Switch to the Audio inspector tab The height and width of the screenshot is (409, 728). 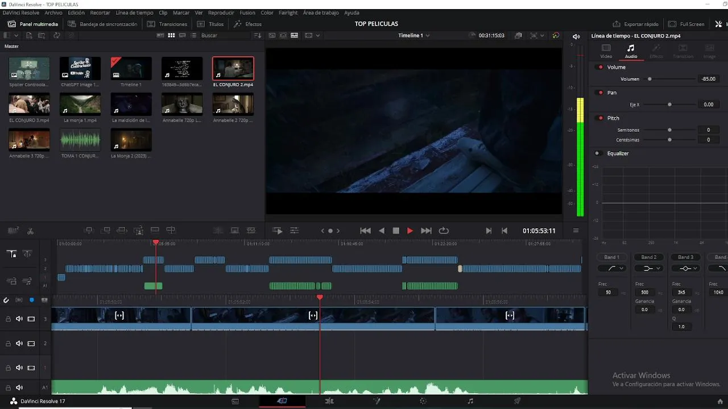coord(631,51)
